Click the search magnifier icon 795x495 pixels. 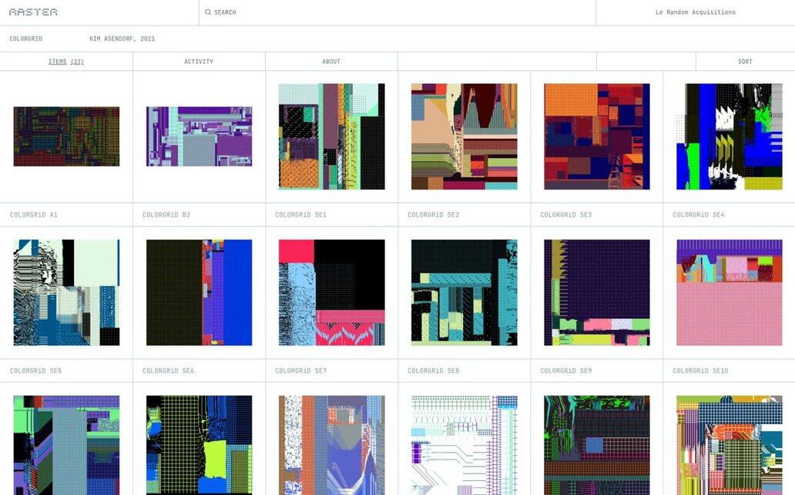[208, 12]
